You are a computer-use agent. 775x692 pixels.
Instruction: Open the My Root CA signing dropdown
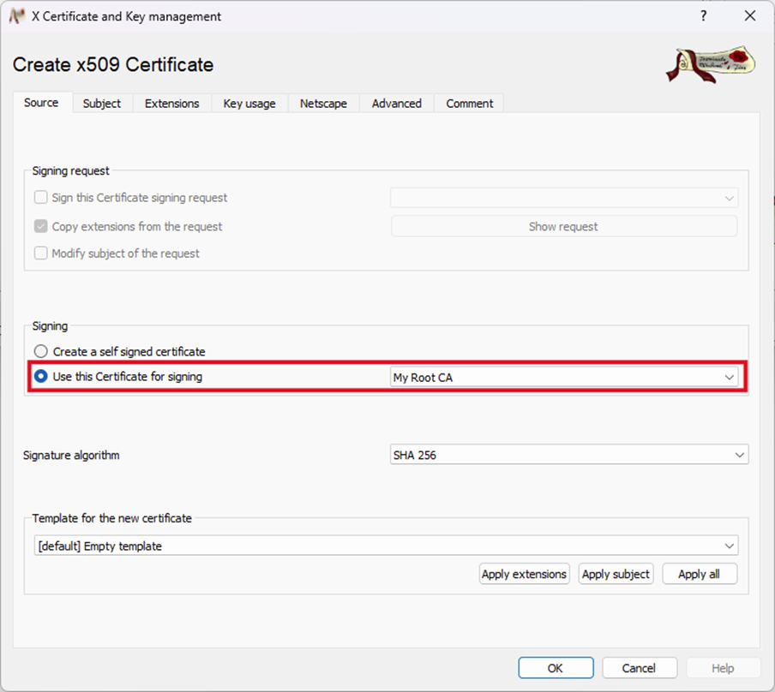[x=564, y=378]
